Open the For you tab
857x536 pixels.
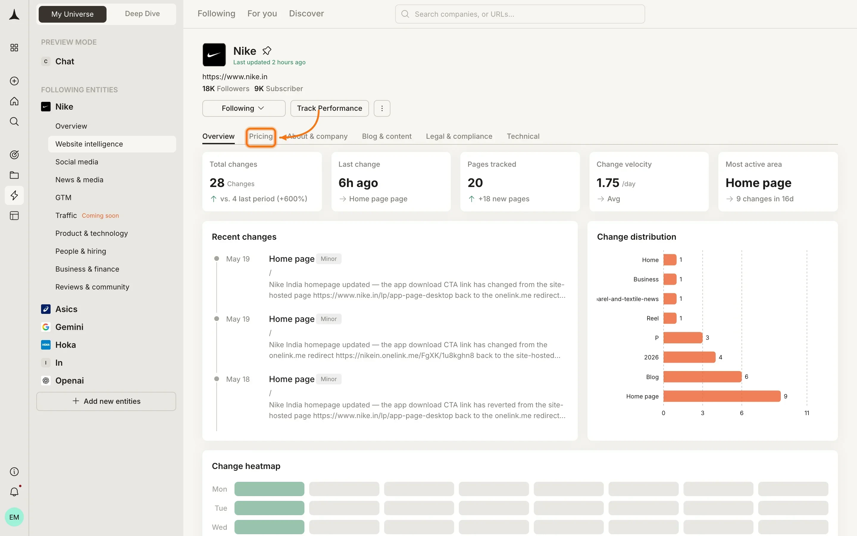pos(262,13)
